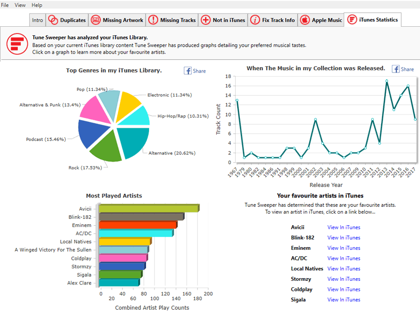View Eminem in iTunes
The height and width of the screenshot is (315, 420).
[x=344, y=248]
